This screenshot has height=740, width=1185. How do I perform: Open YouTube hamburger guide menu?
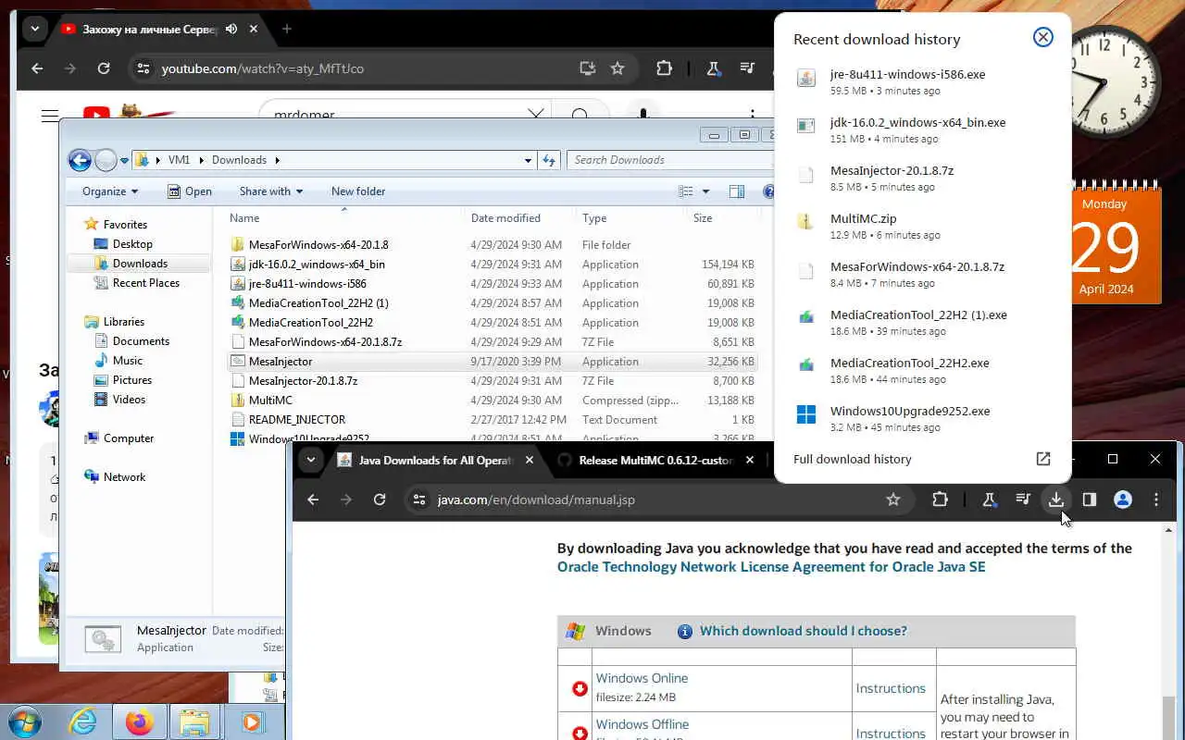[50, 116]
